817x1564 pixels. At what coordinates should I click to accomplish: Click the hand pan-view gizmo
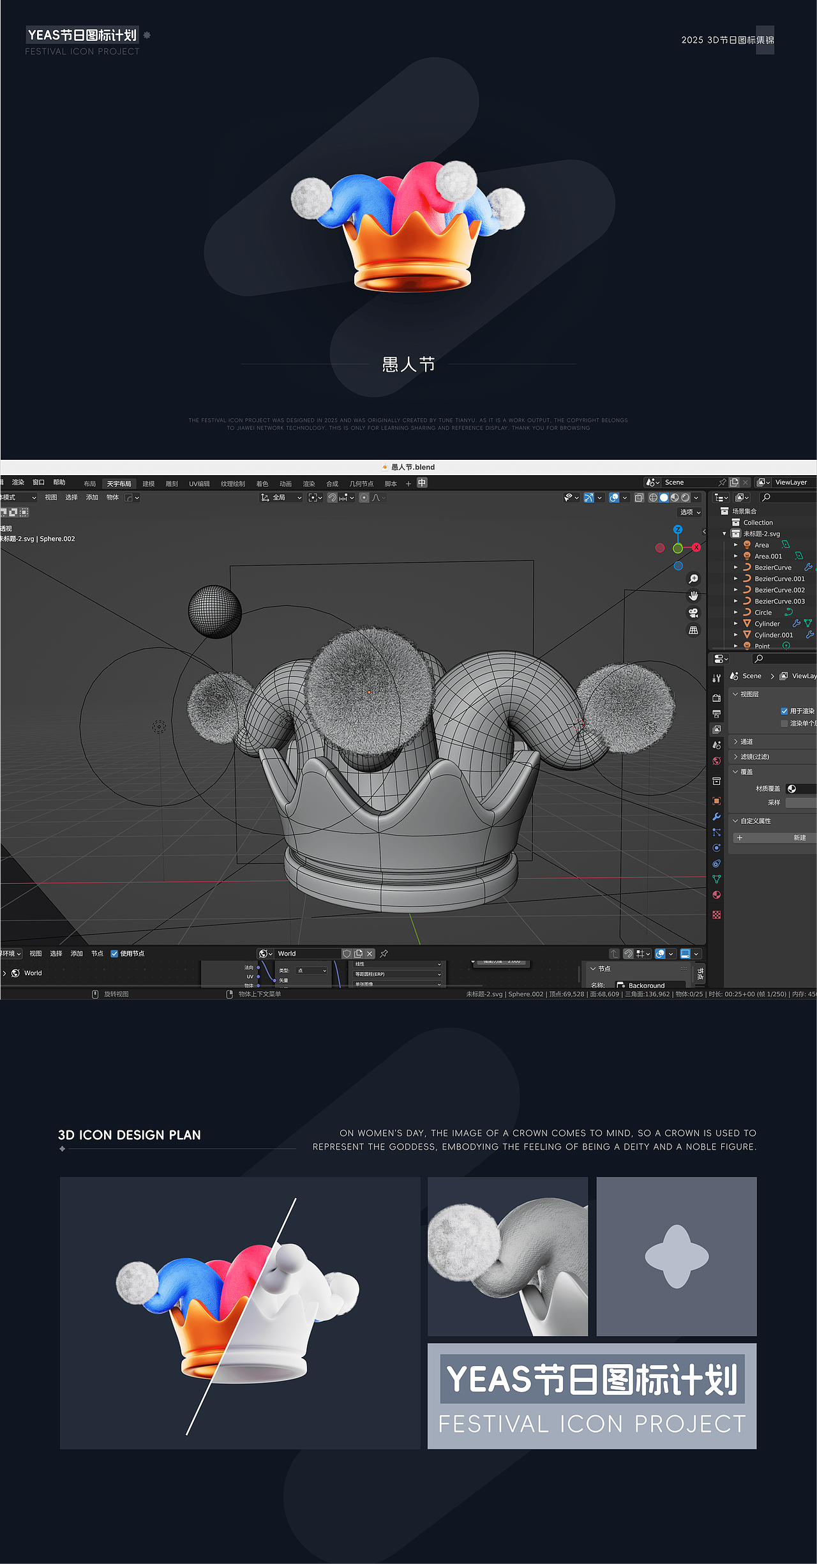(x=693, y=596)
